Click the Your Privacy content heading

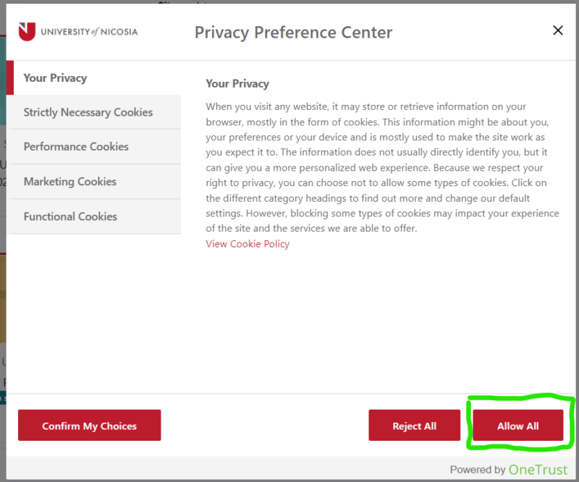(237, 83)
